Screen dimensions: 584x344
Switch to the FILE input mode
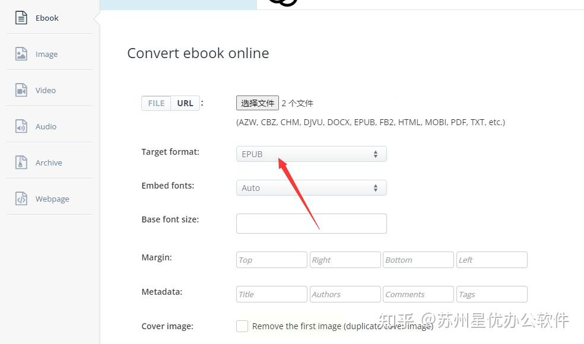pos(156,103)
